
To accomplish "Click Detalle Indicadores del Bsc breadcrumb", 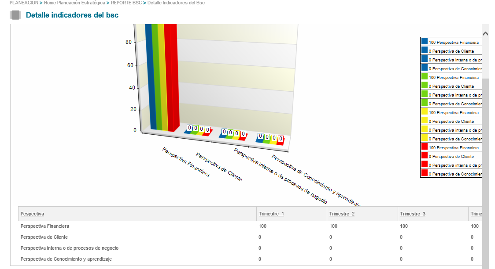I will pyautogui.click(x=176, y=3).
